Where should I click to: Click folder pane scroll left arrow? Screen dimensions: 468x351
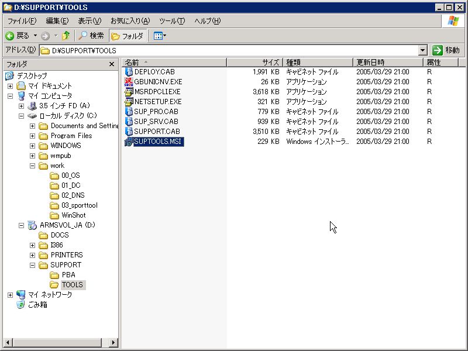[8, 343]
